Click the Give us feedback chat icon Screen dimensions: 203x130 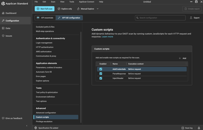pos(3,118)
